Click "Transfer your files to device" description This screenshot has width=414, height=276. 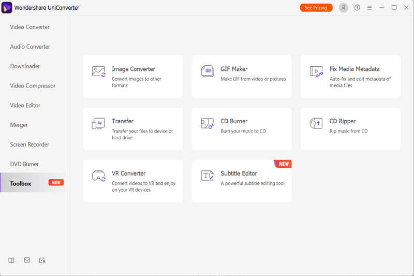point(142,134)
